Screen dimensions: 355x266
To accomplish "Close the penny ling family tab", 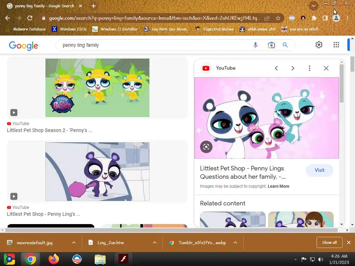I will point(80,6).
